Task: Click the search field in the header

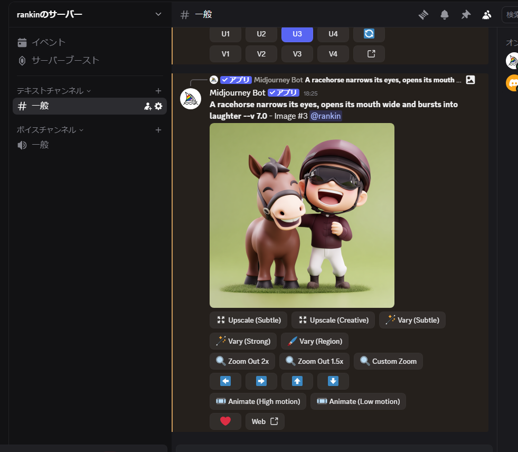Action: point(510,15)
